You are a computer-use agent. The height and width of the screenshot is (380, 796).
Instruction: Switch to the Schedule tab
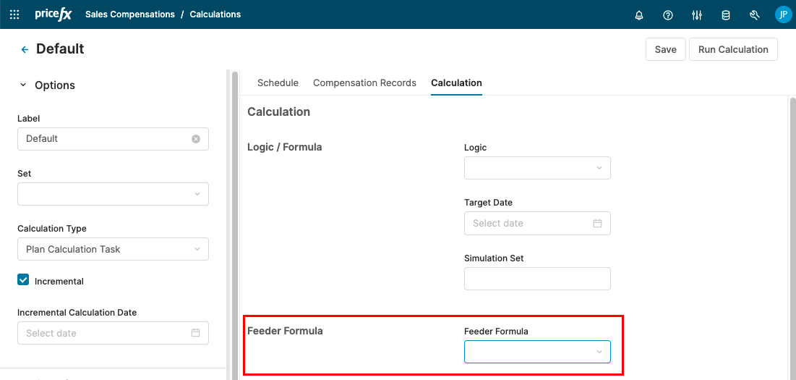[x=278, y=83]
